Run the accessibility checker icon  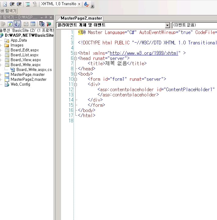87,4
